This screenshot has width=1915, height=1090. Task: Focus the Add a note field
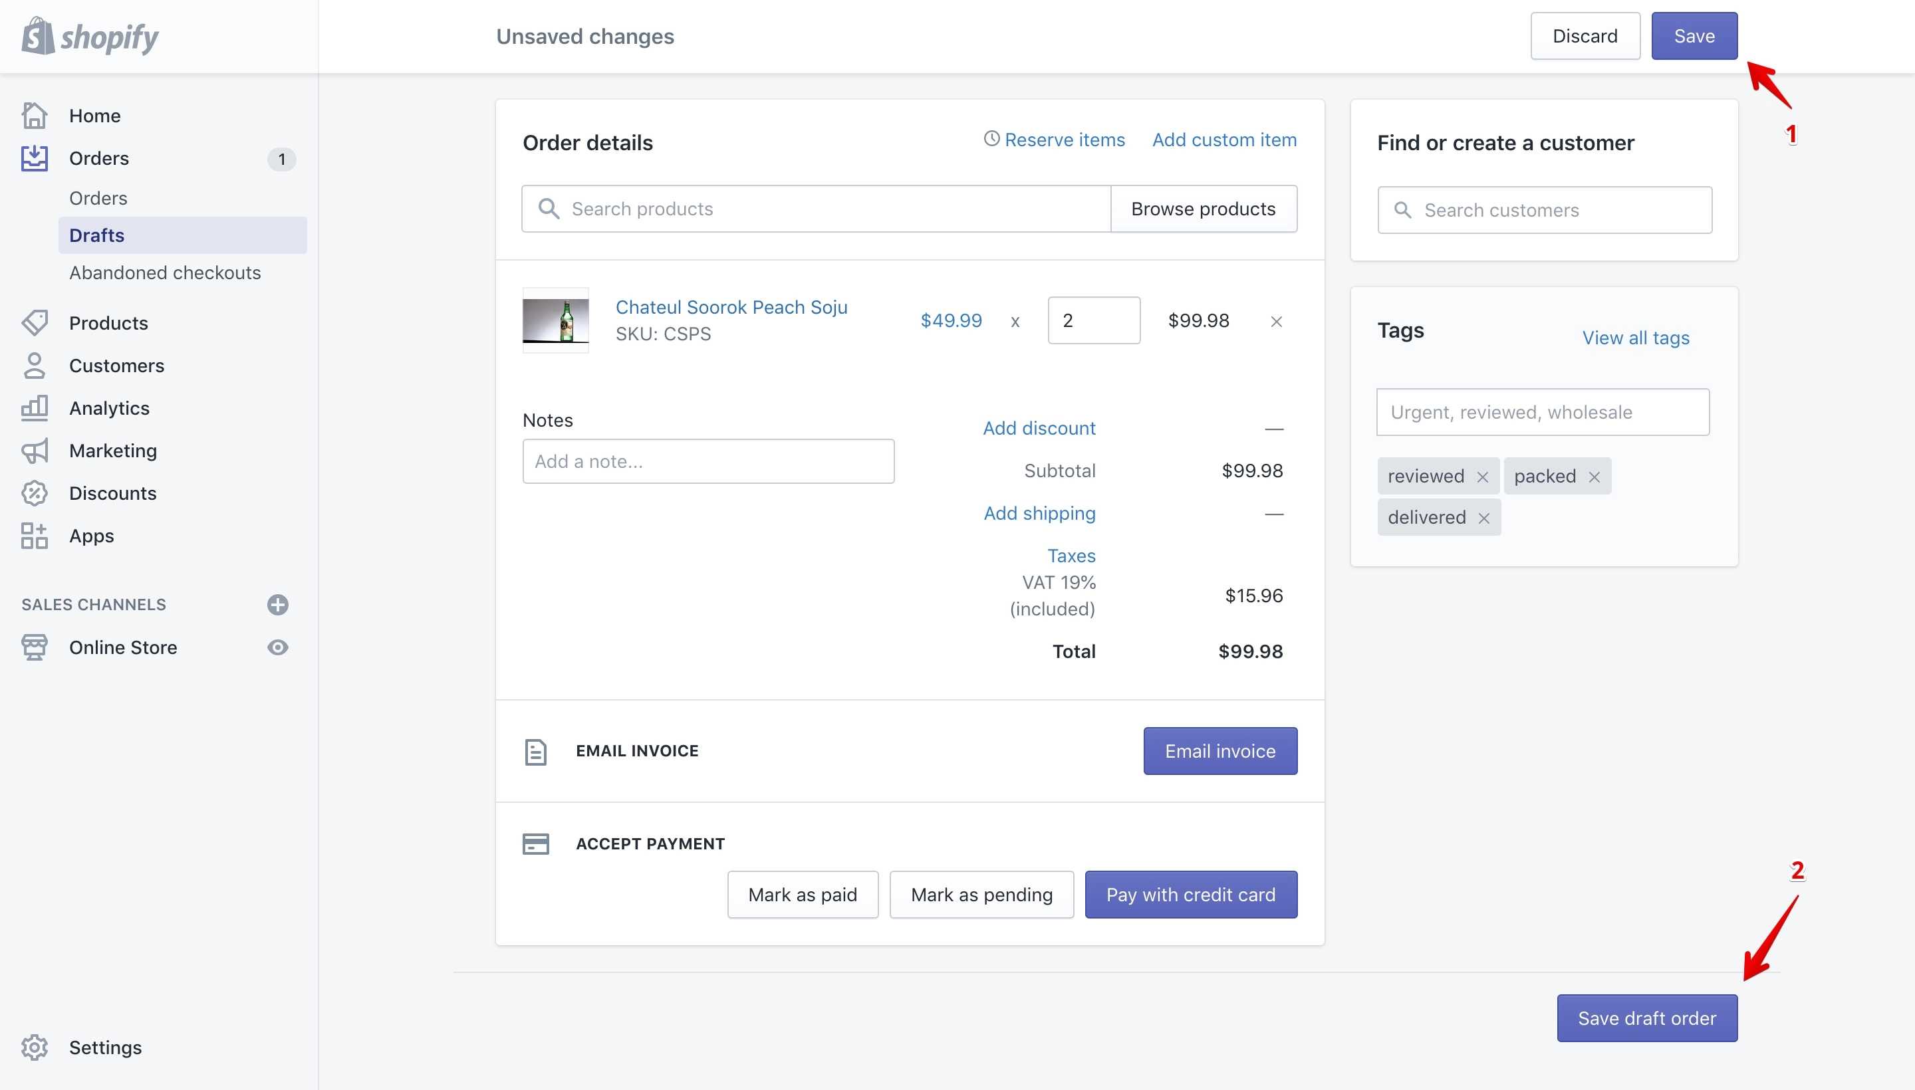pyautogui.click(x=707, y=461)
